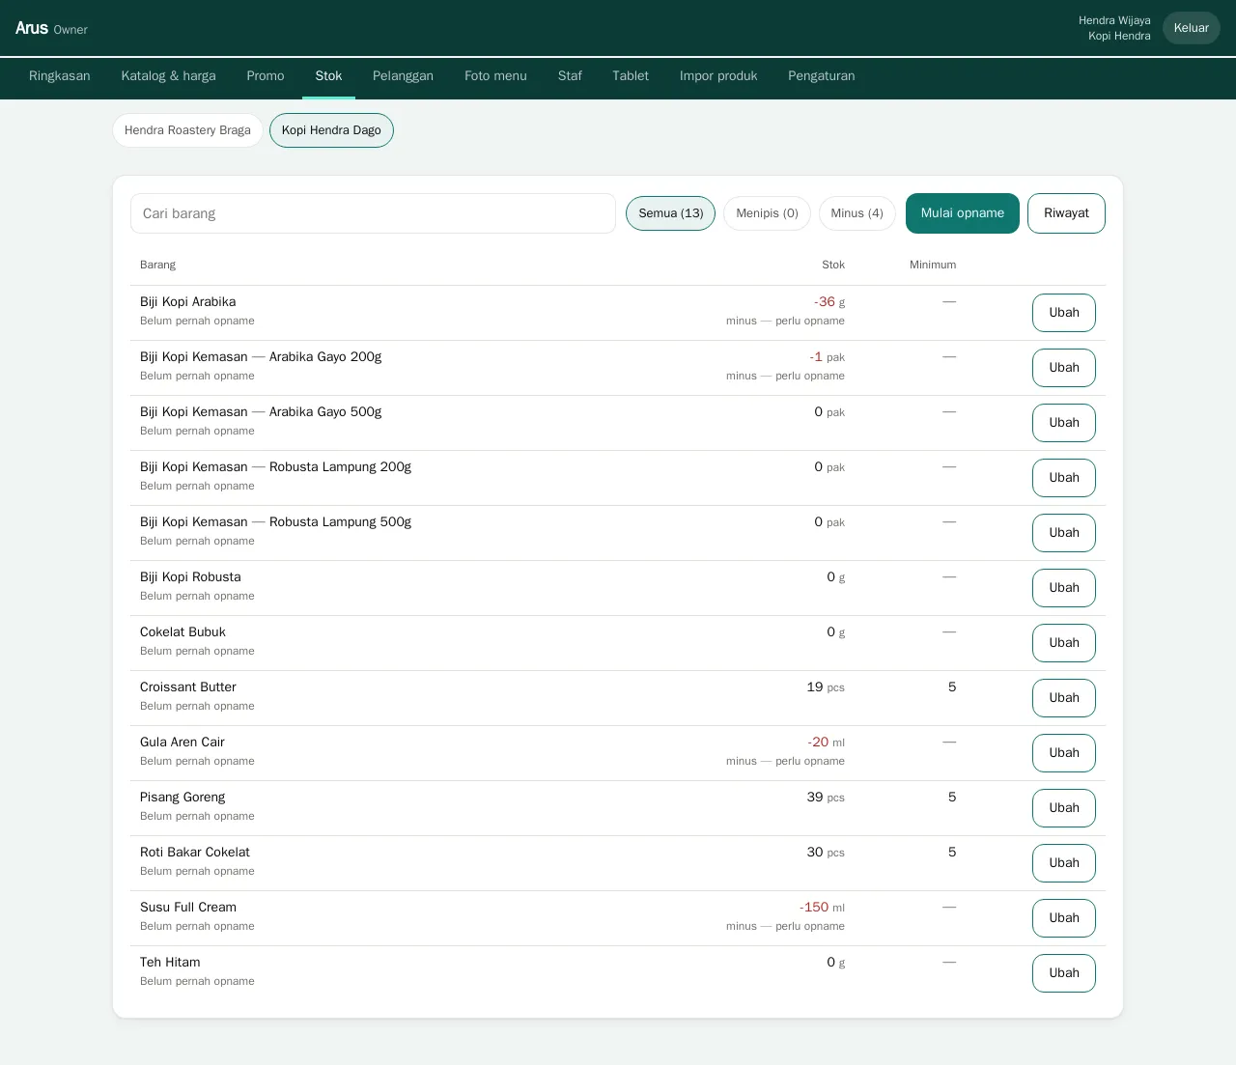Click the Keluar logout button

pyautogui.click(x=1192, y=28)
